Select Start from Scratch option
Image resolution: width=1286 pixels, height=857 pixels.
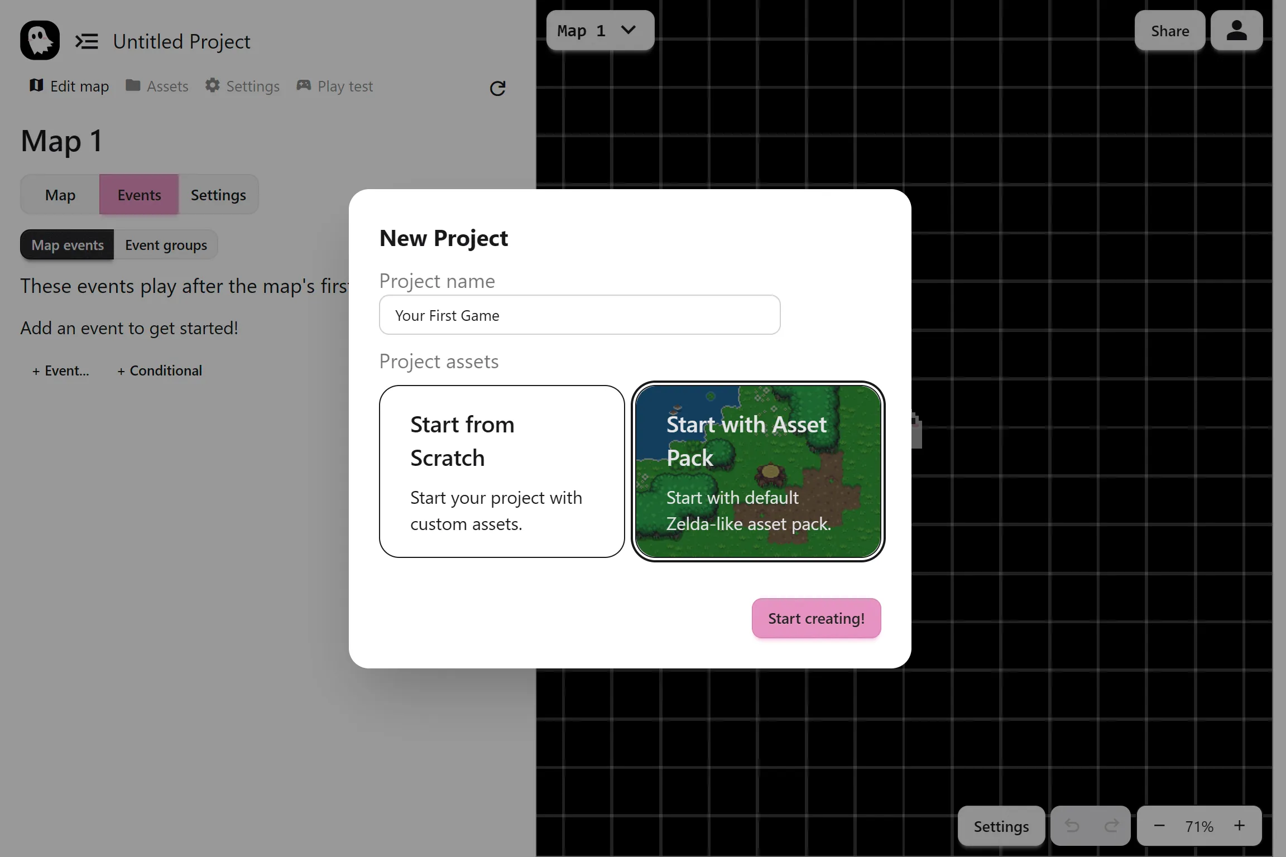click(x=501, y=471)
